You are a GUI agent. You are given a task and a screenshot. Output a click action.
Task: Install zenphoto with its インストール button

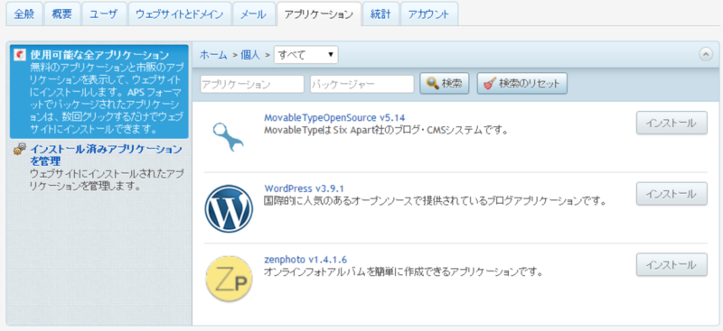click(671, 264)
